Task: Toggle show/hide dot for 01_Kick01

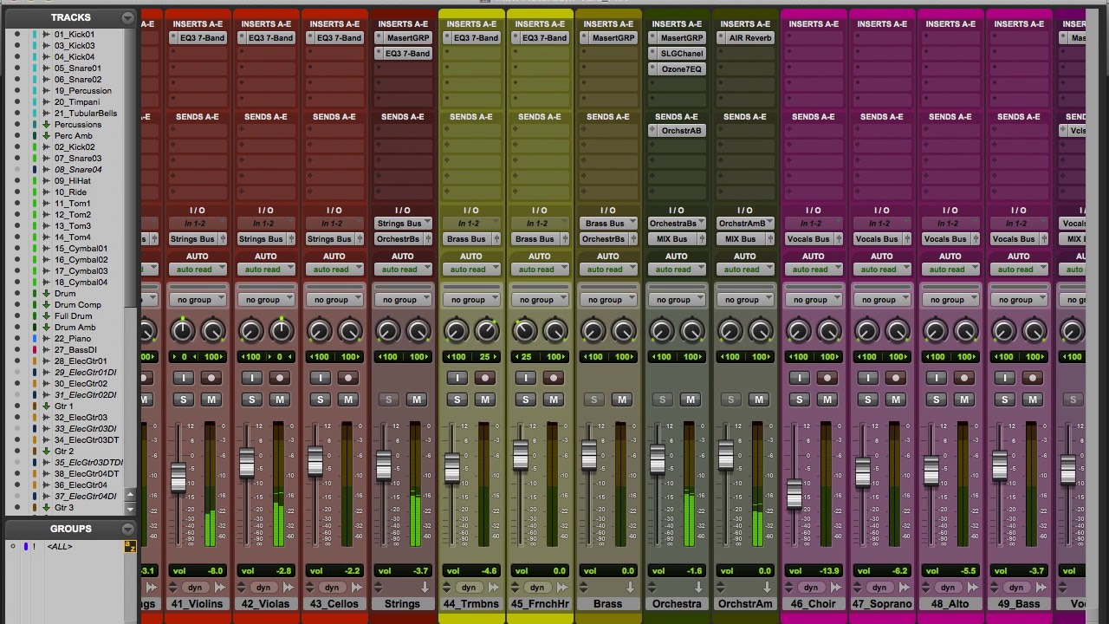Action: [16, 35]
